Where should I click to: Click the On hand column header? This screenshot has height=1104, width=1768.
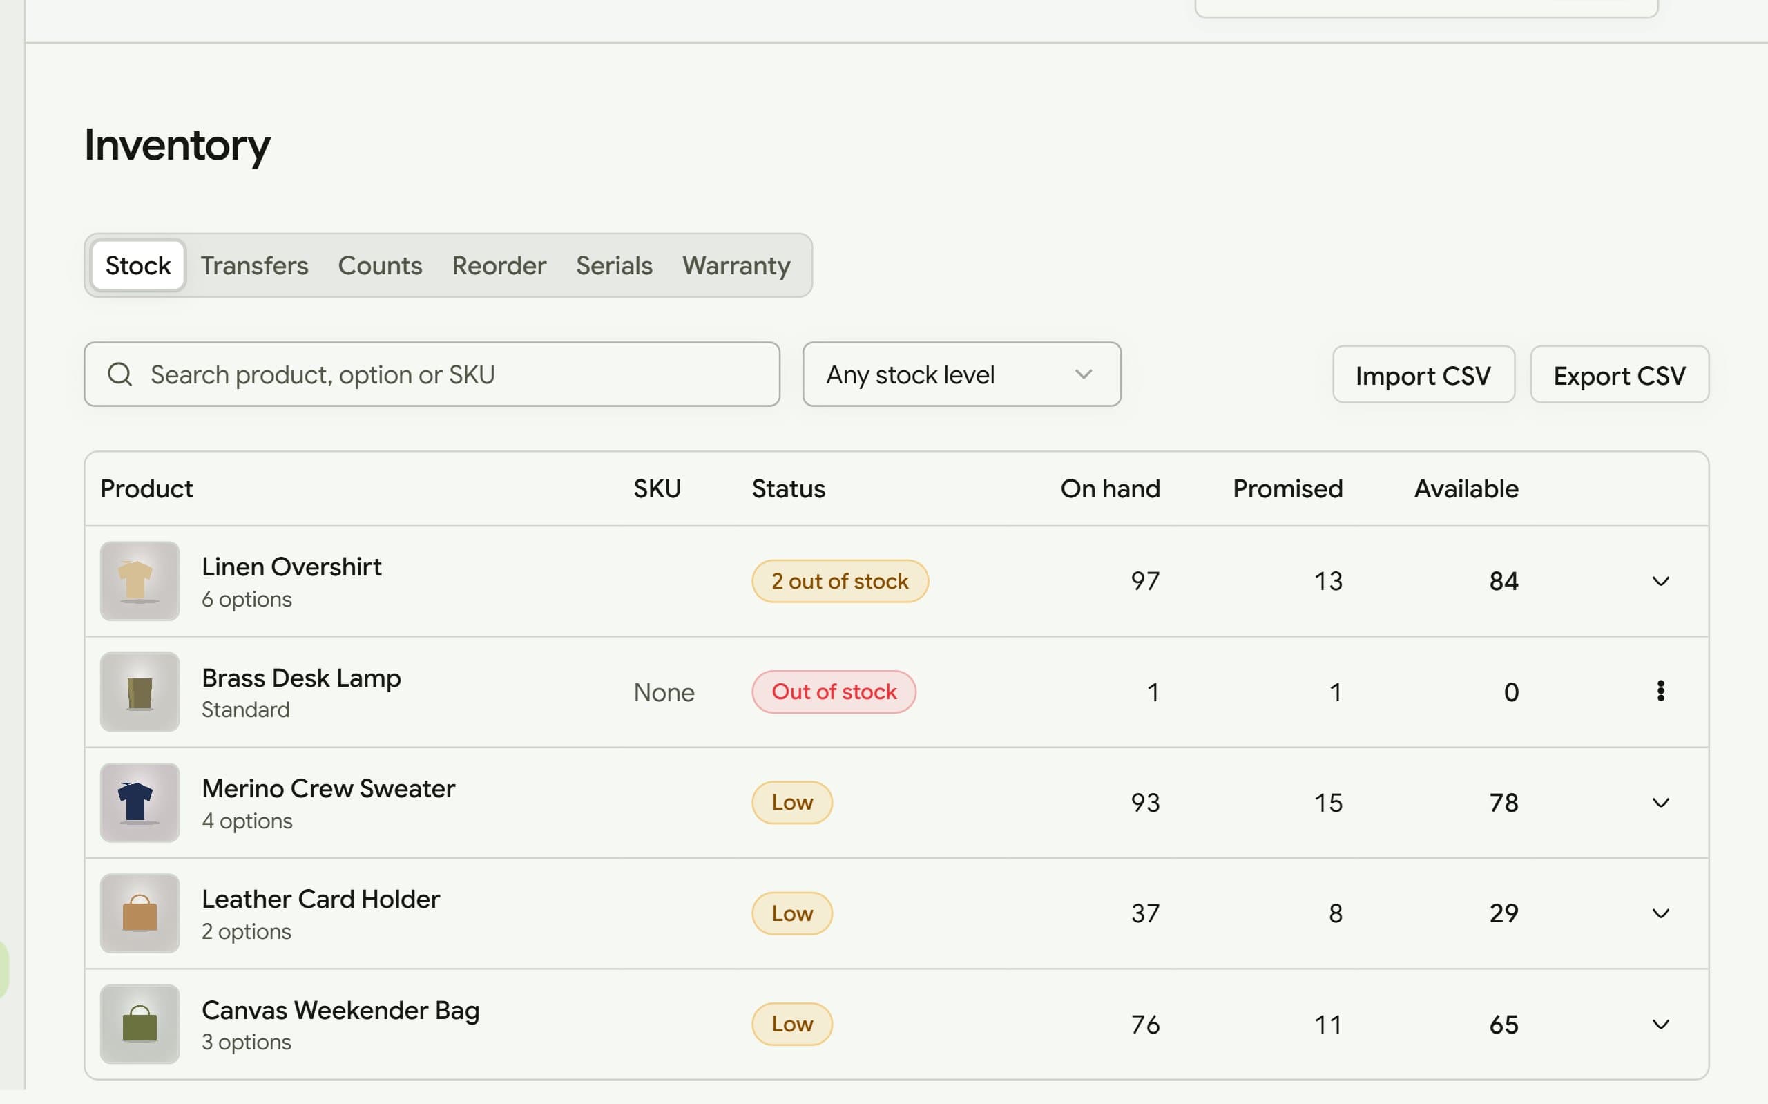coord(1110,488)
